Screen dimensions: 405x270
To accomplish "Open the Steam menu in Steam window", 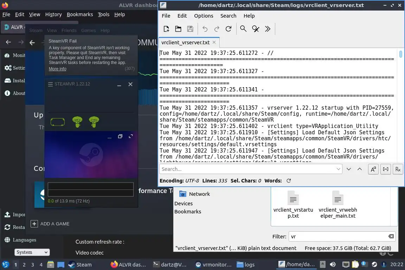I will (36, 31).
